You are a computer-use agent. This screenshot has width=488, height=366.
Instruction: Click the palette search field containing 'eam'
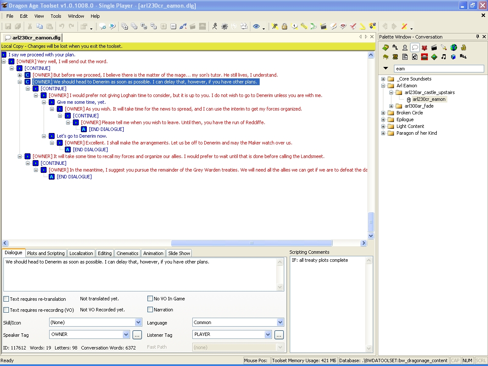pos(439,69)
